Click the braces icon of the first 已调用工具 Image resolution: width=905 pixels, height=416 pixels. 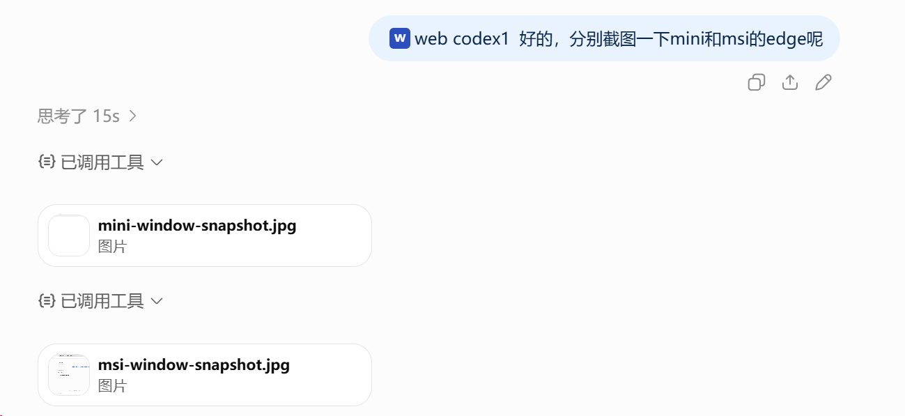[x=46, y=162]
